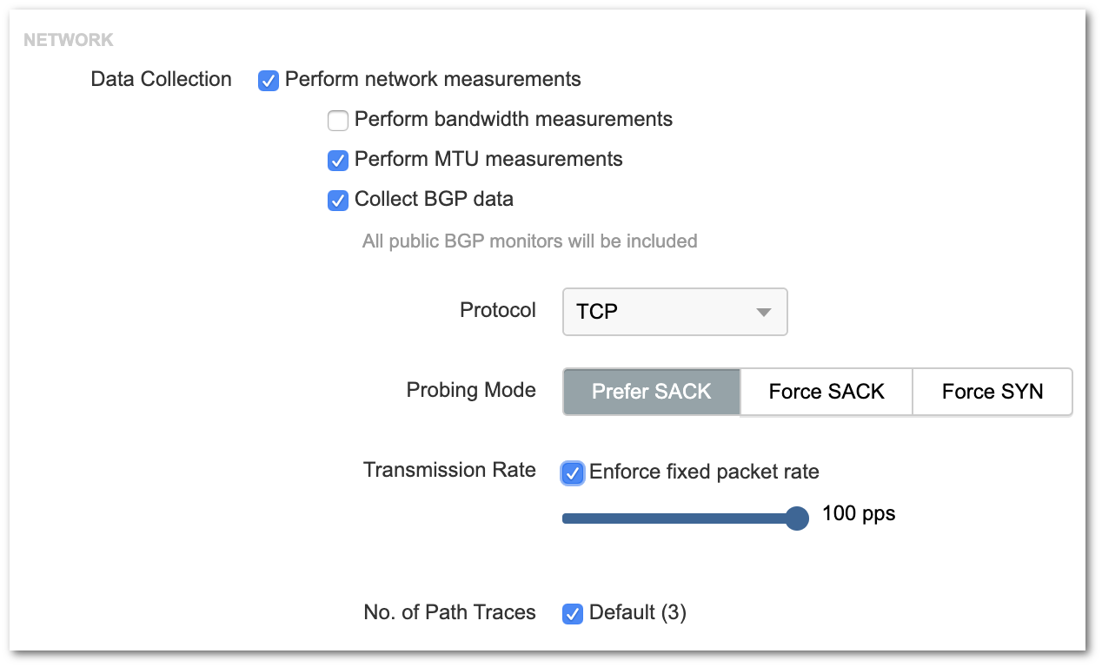Click the Default (3) label text

(638, 612)
